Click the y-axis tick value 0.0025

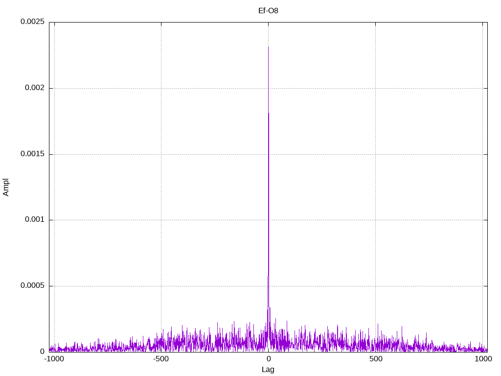[x=33, y=22]
